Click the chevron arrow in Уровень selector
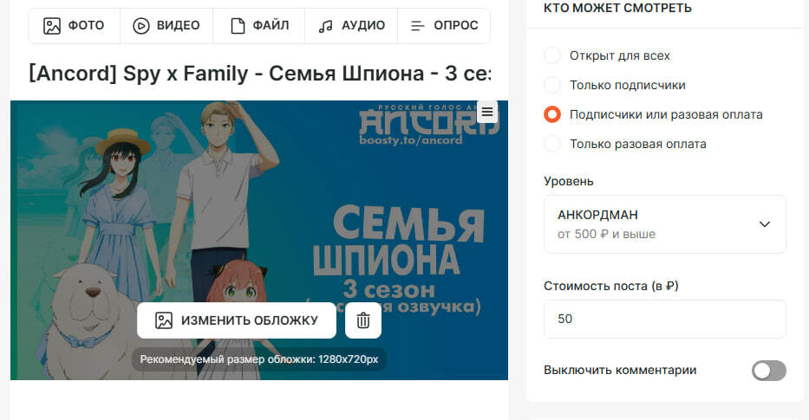The width and height of the screenshot is (809, 420). (x=765, y=224)
